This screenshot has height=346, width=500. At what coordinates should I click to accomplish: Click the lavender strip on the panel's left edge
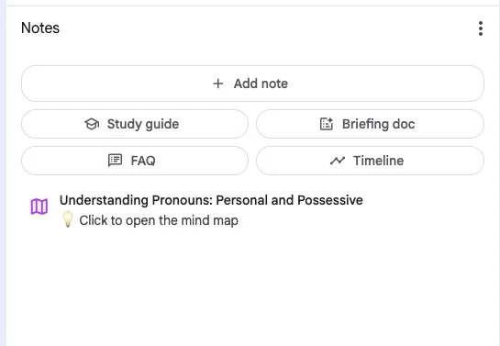point(3,173)
